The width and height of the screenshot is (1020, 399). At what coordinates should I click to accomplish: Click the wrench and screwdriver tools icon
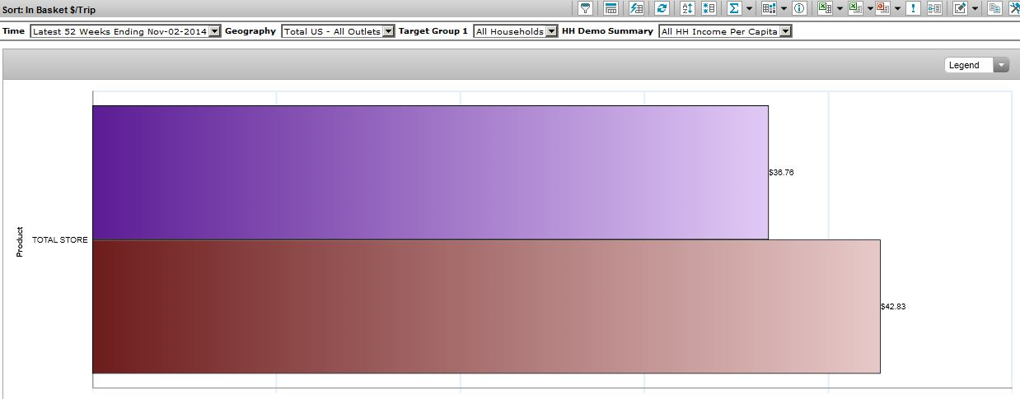(1014, 8)
